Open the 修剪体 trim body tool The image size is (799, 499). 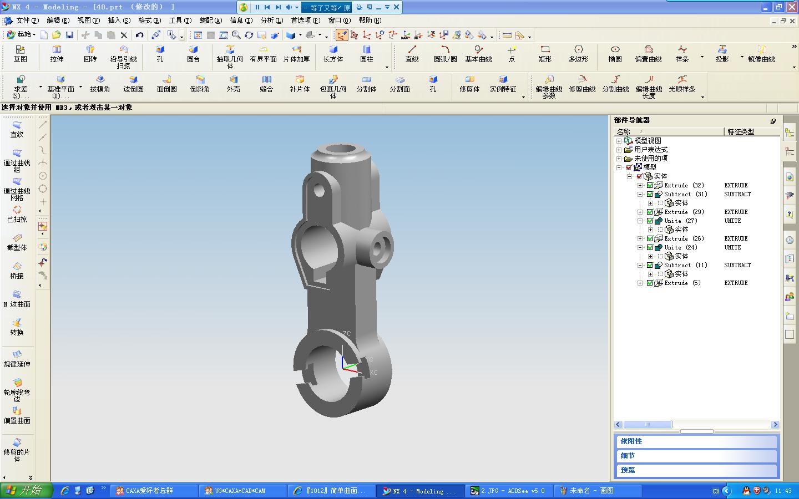click(469, 84)
